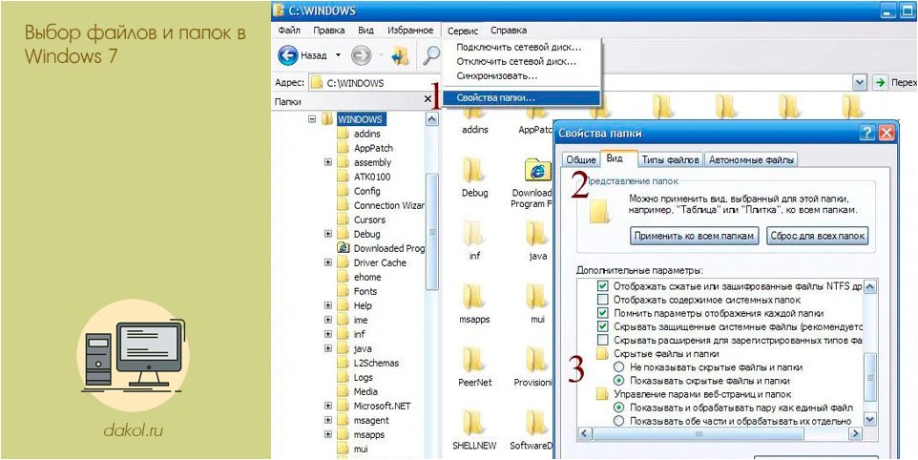
Task: Toggle Отображать содержимое системных папок checkbox
Action: pyautogui.click(x=602, y=300)
